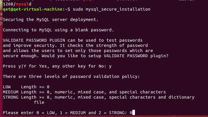Click the 'VALIDATE PASSWORD PLUGIN can be used' line
The image size is (208, 117).
click(72, 40)
